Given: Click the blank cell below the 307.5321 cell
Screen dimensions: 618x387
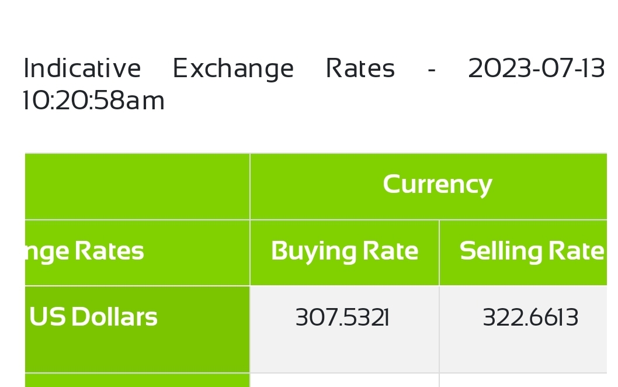Looking at the screenshot, I should [x=344, y=381].
